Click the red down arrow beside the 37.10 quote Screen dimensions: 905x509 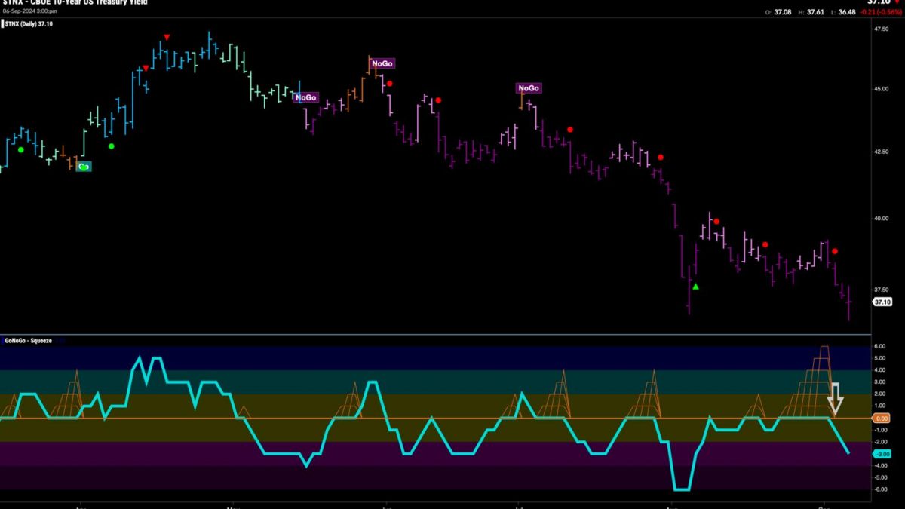(x=897, y=2)
